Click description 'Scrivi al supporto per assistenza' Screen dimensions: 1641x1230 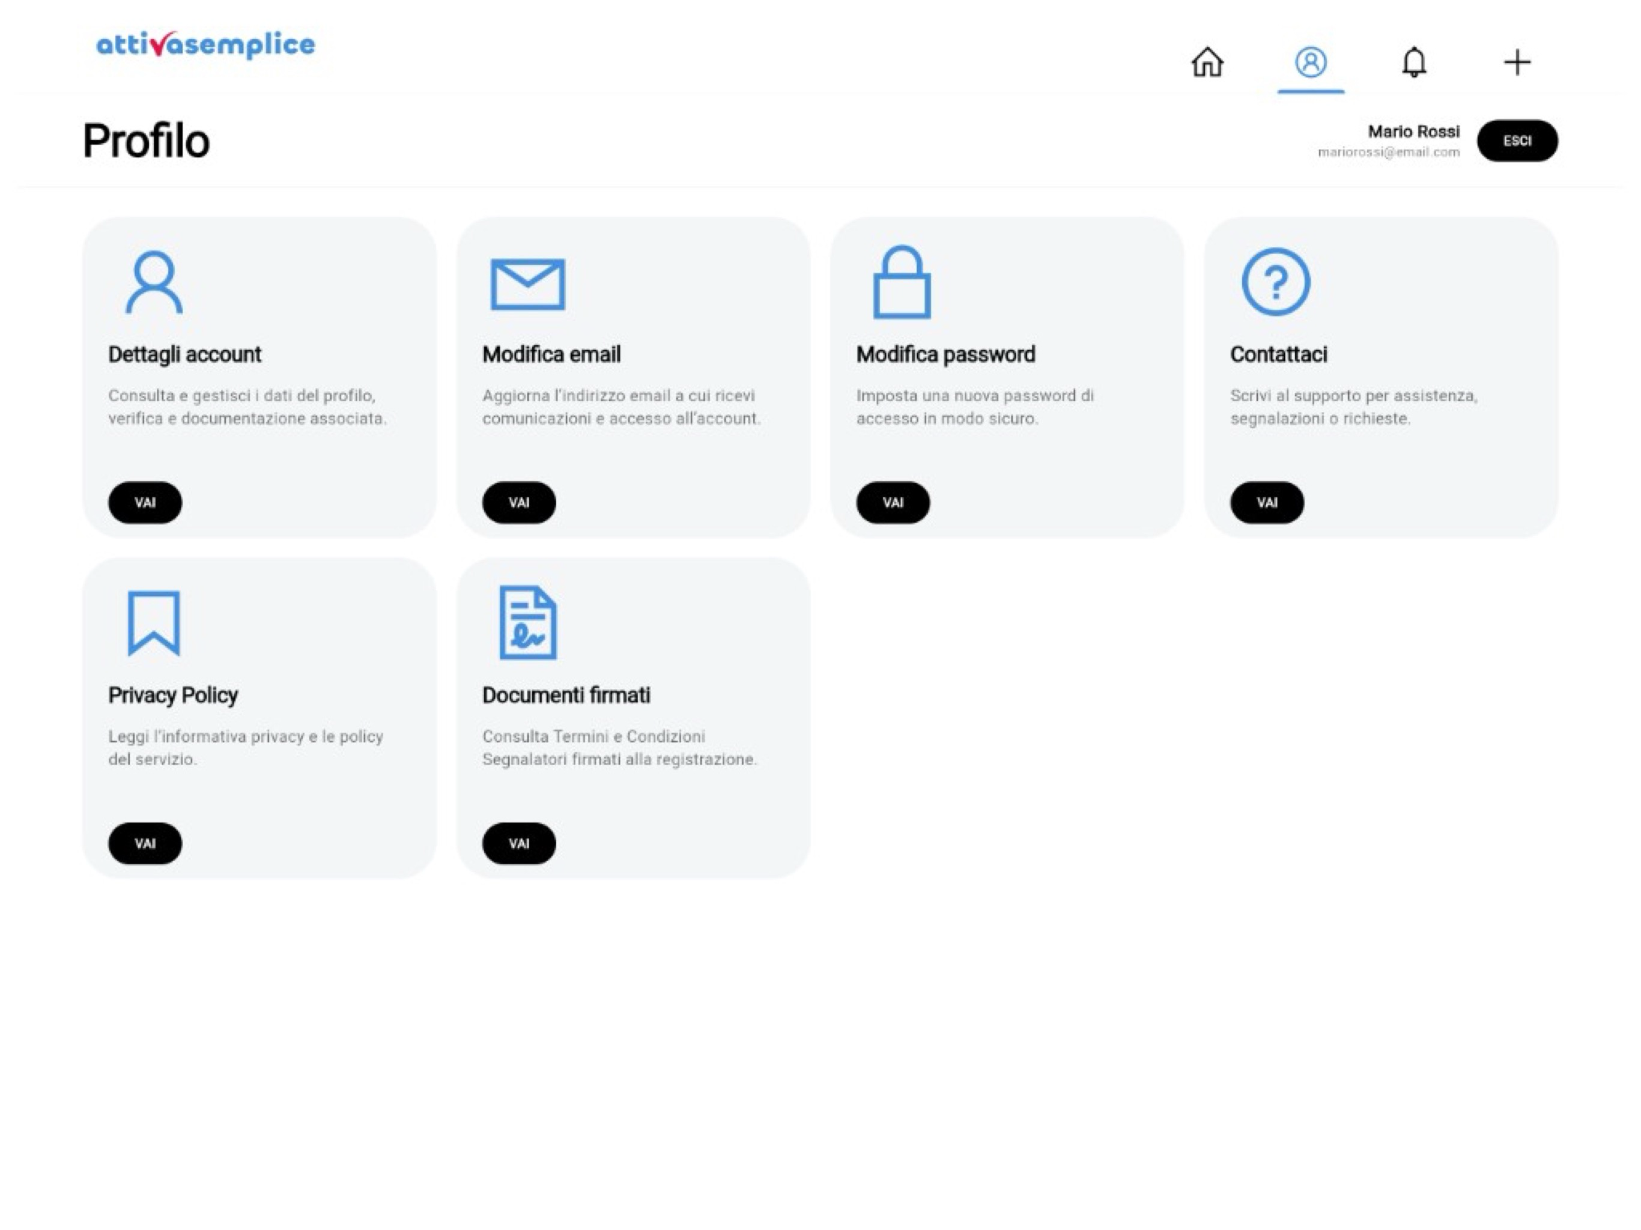point(1353,407)
